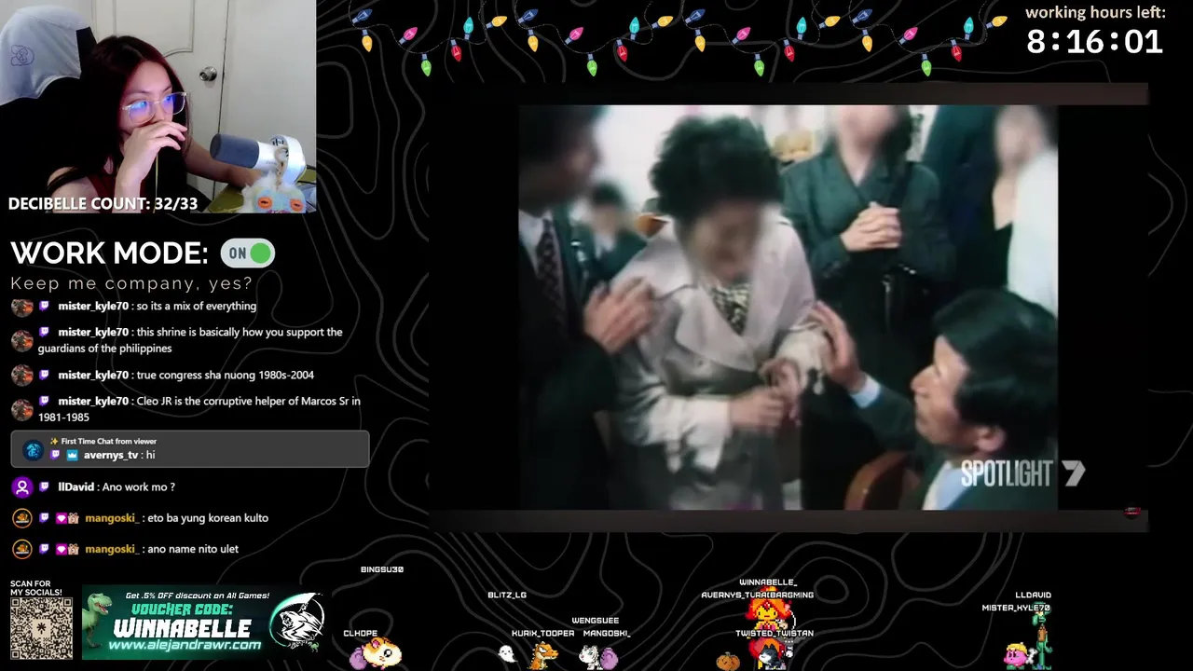
Task: Click the AVERNYS_TURAIBARGMING name label
Action: (x=758, y=595)
